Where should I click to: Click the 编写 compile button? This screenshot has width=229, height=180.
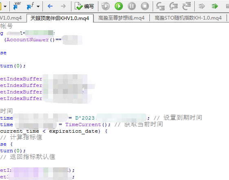point(84,6)
